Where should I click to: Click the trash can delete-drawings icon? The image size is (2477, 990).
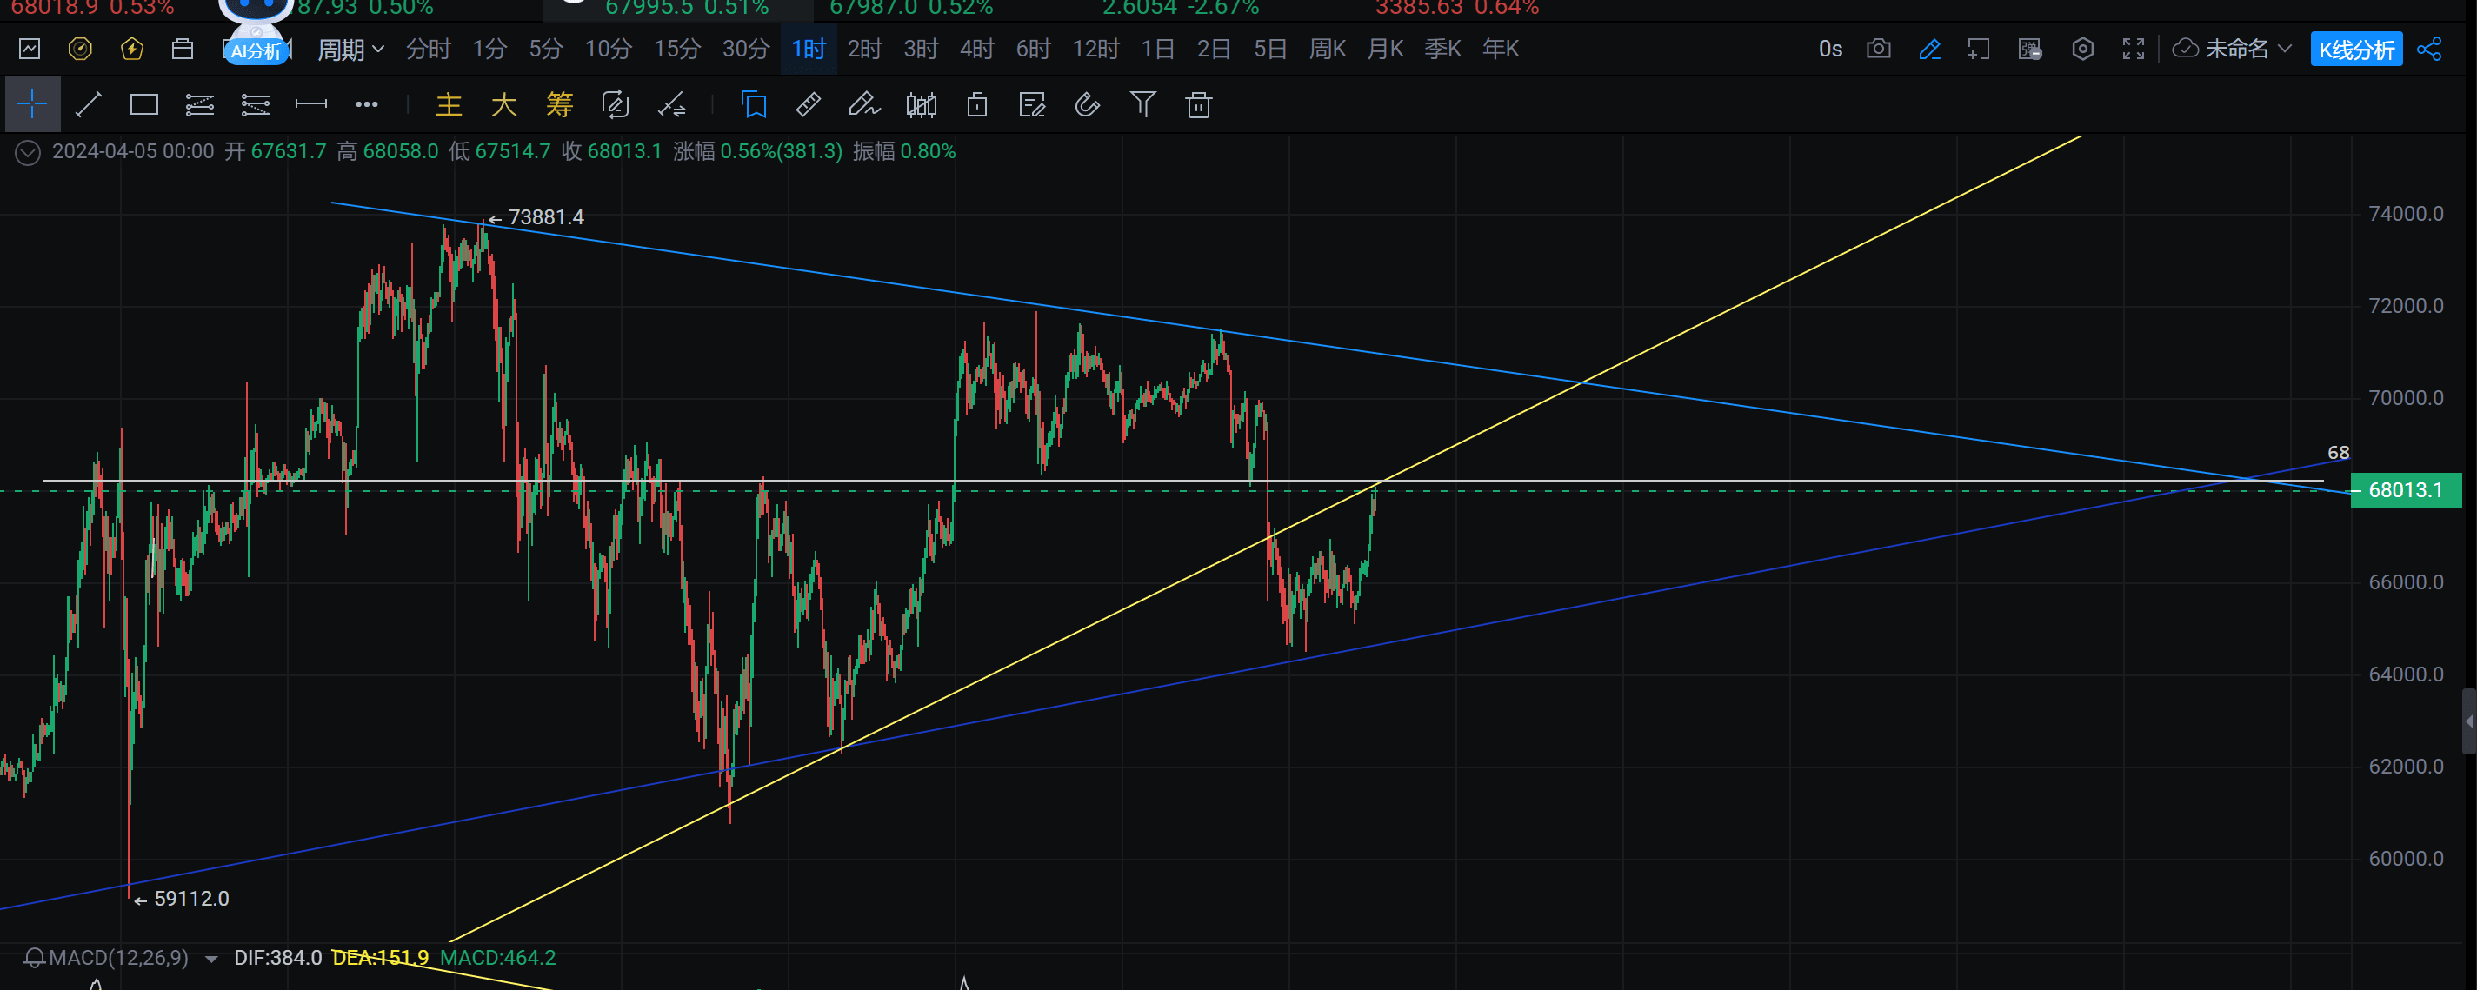tap(1198, 103)
